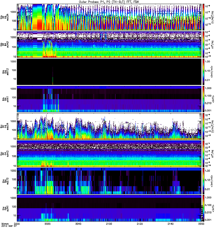The height and width of the screenshot is (232, 218).
Task: Click the "2200" time axis label
Action: (201, 224)
